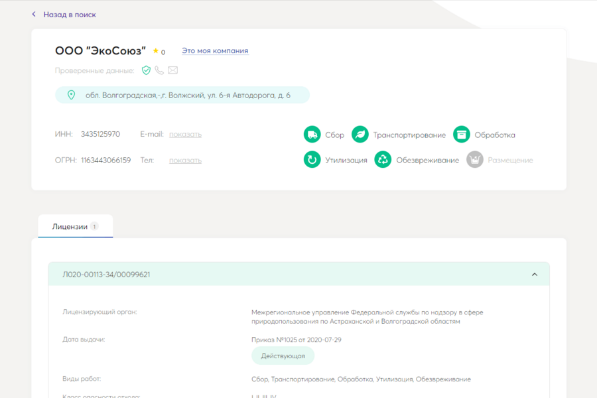Click the greyed Размещение icon
597x398 pixels.
pos(475,160)
